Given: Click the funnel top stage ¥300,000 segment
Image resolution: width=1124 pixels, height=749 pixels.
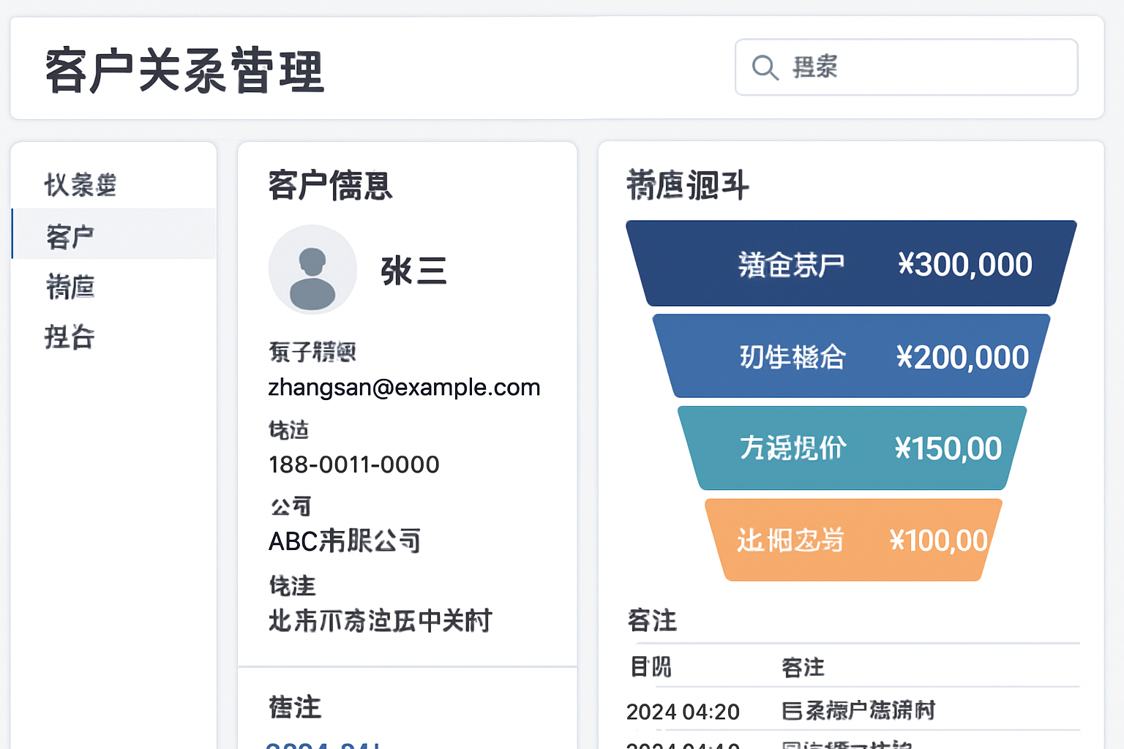Looking at the screenshot, I should (850, 263).
